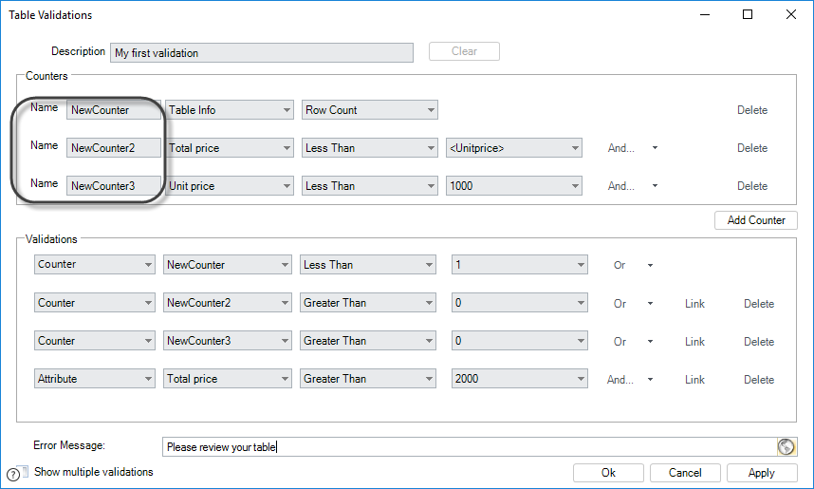Open Greater Than dropdown in Attribute row
814x489 pixels.
pyautogui.click(x=367, y=378)
